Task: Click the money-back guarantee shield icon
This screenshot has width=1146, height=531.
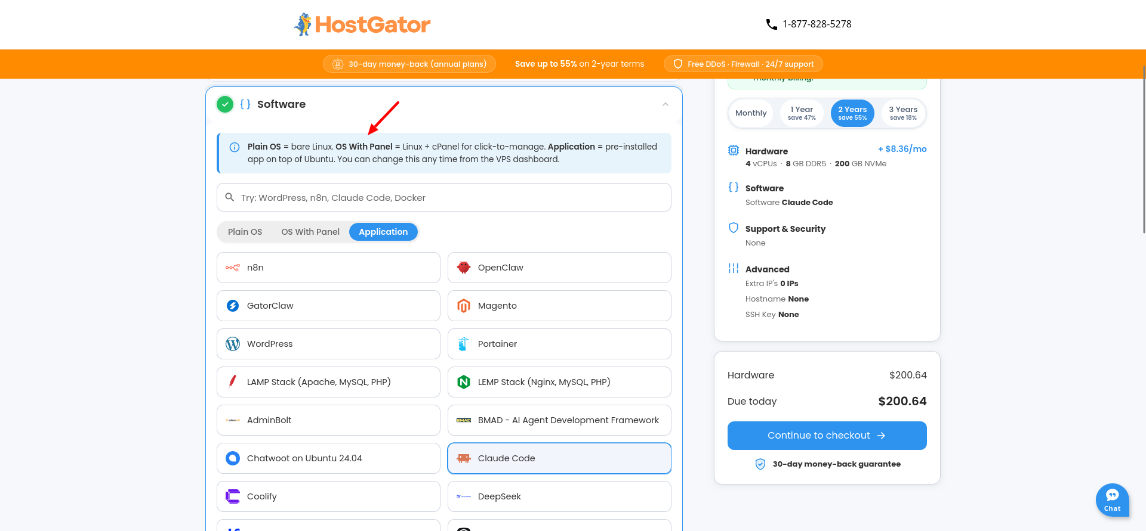Action: 760,464
